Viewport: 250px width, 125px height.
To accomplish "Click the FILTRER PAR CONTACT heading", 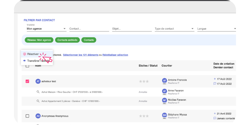I will [x=39, y=20].
